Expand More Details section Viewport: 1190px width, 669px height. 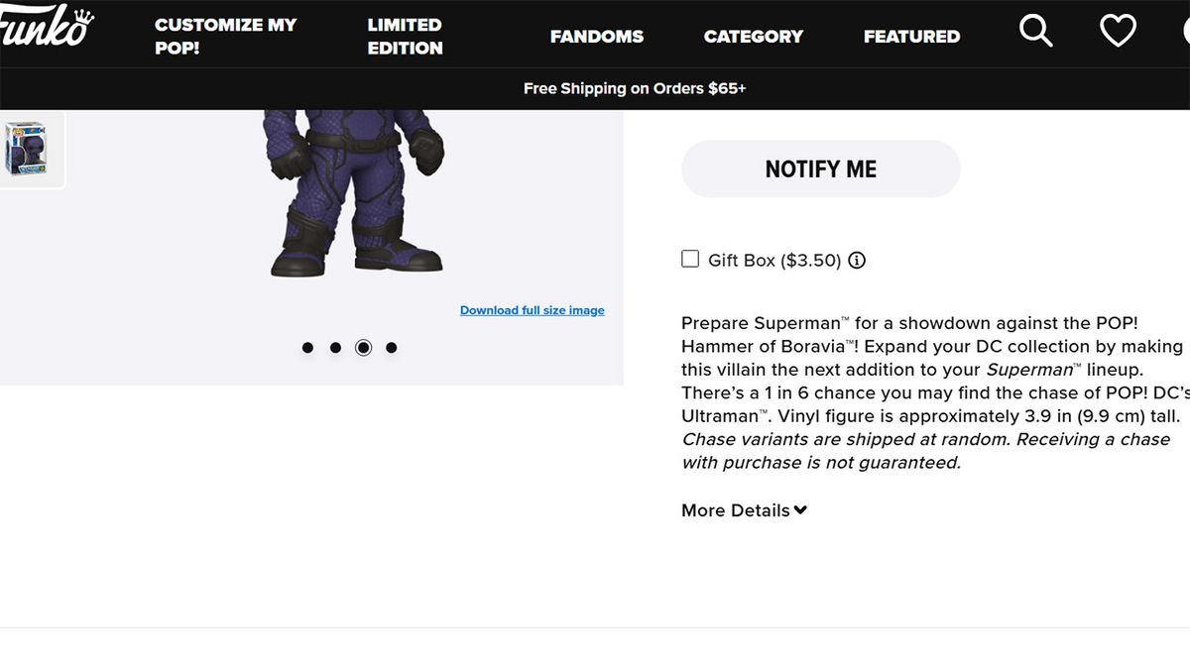(744, 510)
